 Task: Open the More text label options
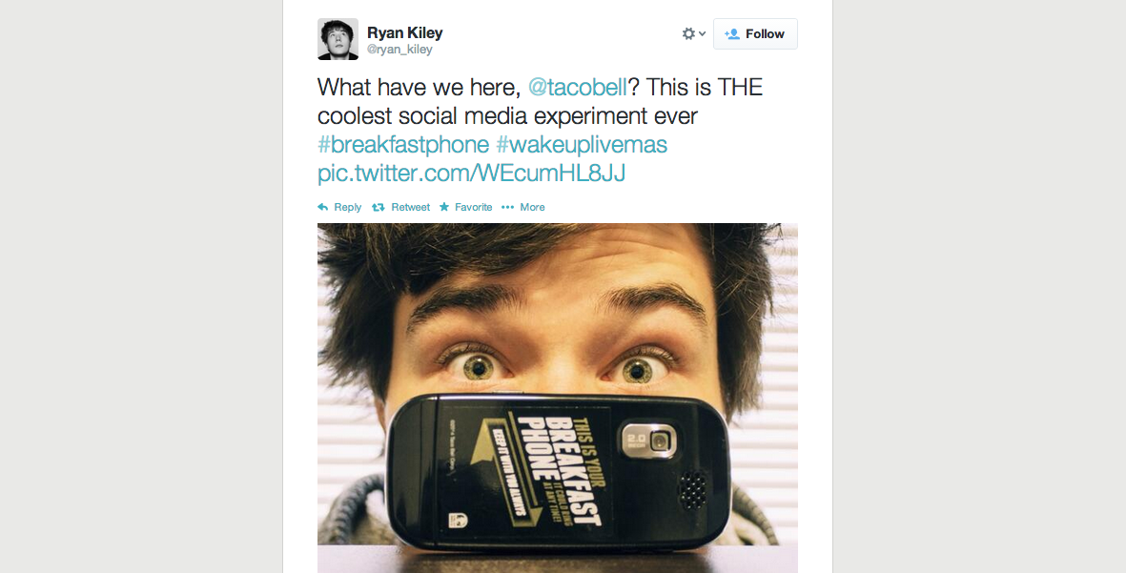coord(532,207)
